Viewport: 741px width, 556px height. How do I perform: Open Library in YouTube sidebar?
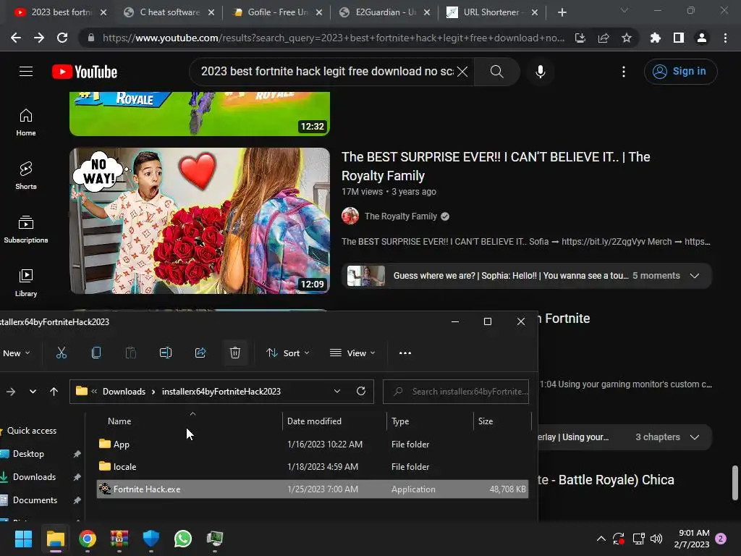pyautogui.click(x=26, y=283)
